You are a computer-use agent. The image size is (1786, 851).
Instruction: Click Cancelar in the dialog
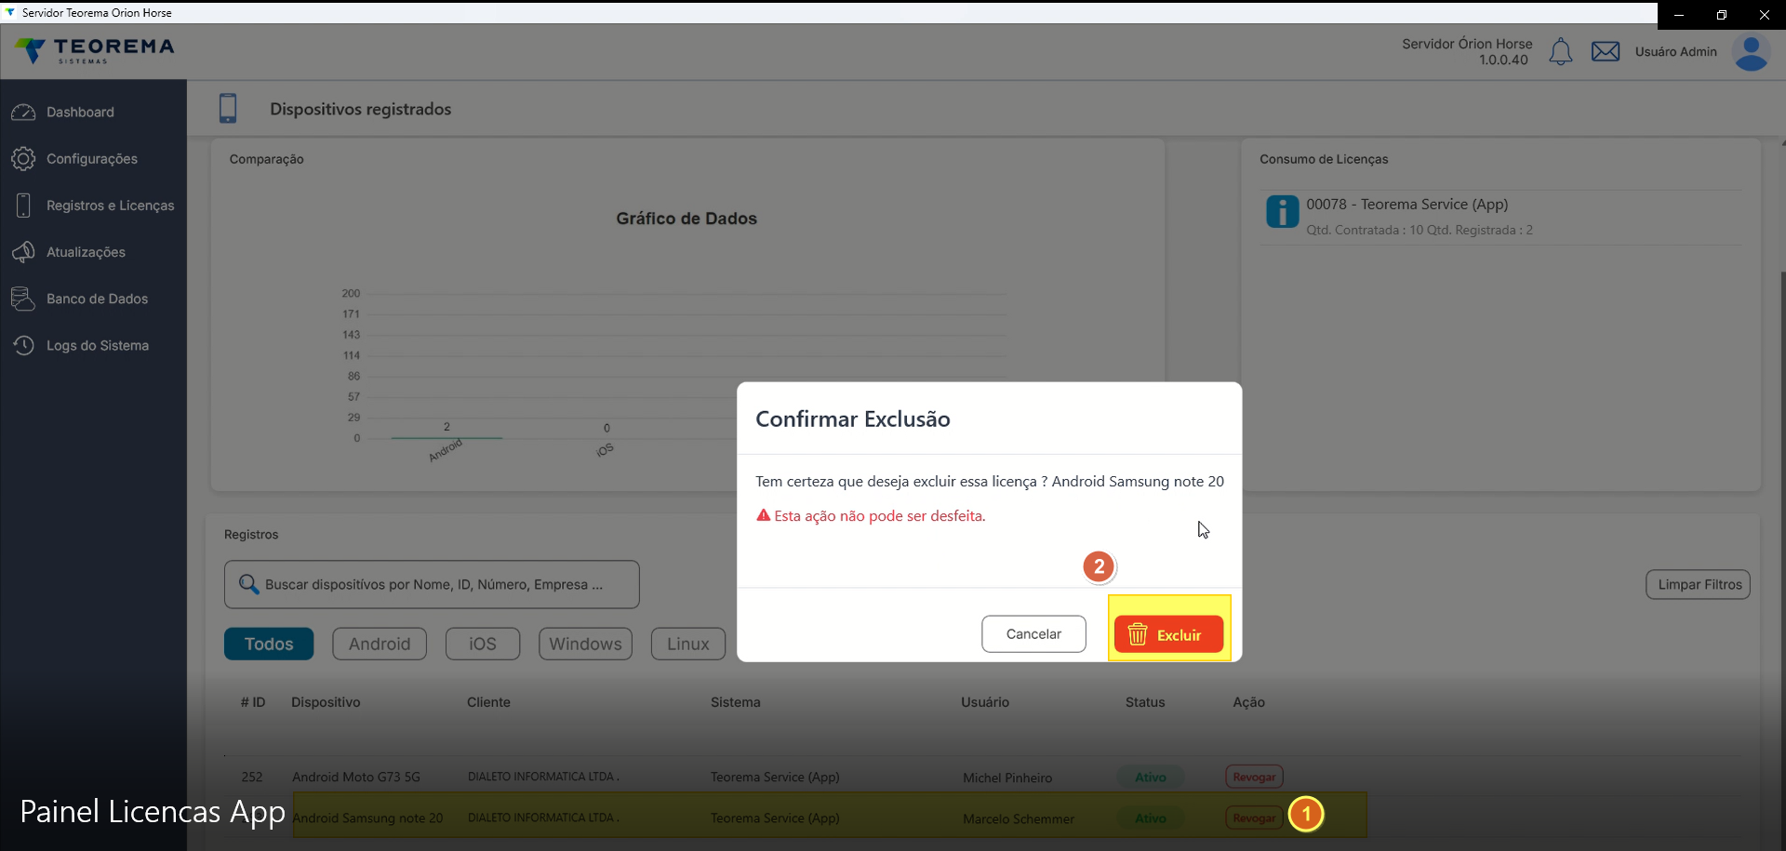tap(1033, 633)
